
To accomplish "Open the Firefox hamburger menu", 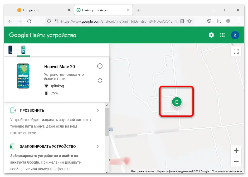I will click(237, 21).
